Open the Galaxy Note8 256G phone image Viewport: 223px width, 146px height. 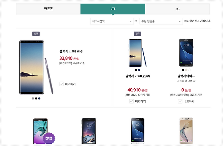click(138, 53)
